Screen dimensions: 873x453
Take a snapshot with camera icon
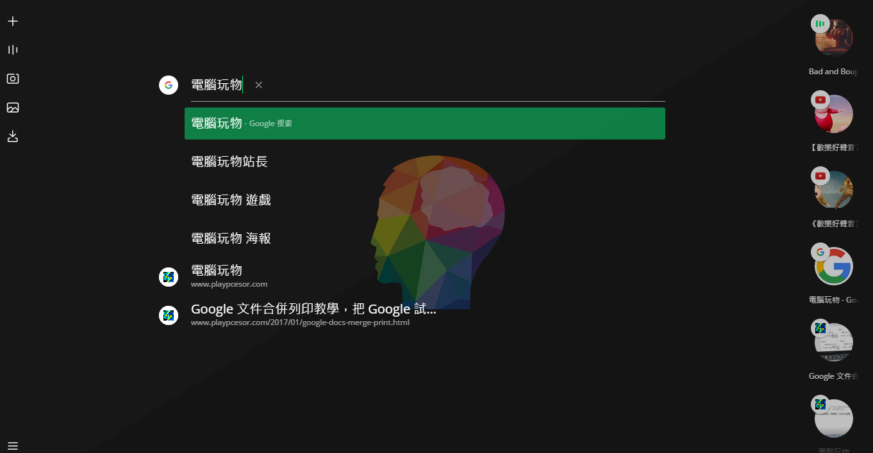click(x=13, y=79)
